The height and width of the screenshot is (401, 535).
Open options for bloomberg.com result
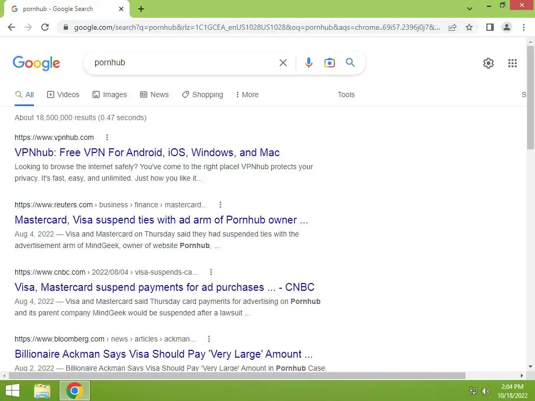point(209,339)
